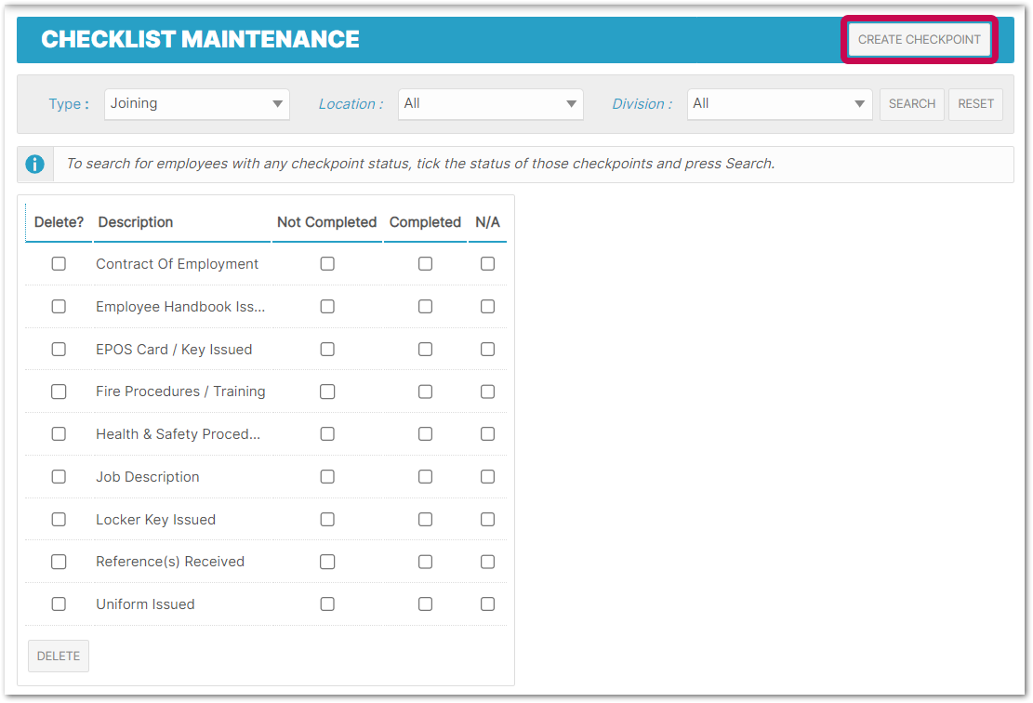Tick N/A for Health & Safety row
This screenshot has height=703, width=1033.
[x=487, y=433]
